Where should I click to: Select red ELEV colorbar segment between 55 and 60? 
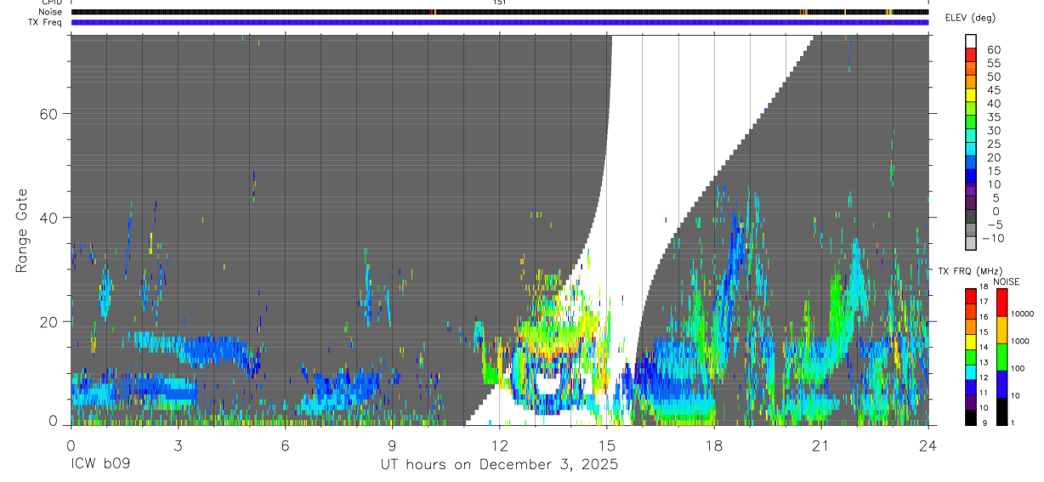971,54
